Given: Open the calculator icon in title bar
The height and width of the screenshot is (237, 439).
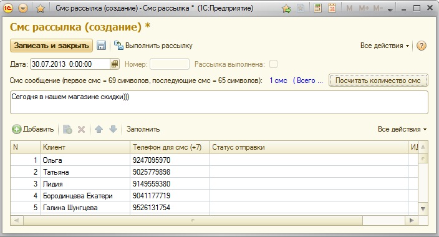Looking at the screenshot, I should coord(317,8).
